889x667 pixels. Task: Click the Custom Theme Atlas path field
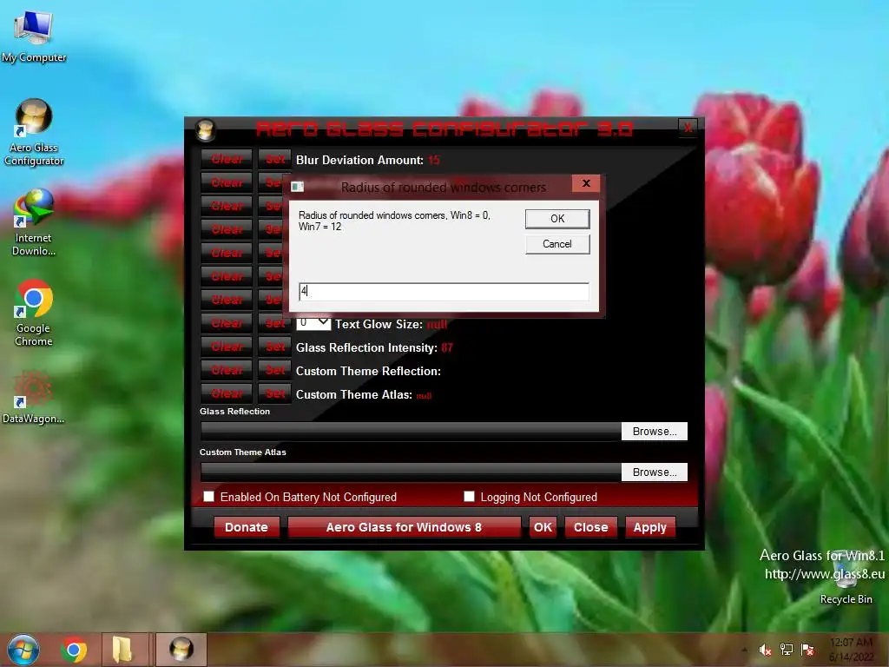coord(411,472)
